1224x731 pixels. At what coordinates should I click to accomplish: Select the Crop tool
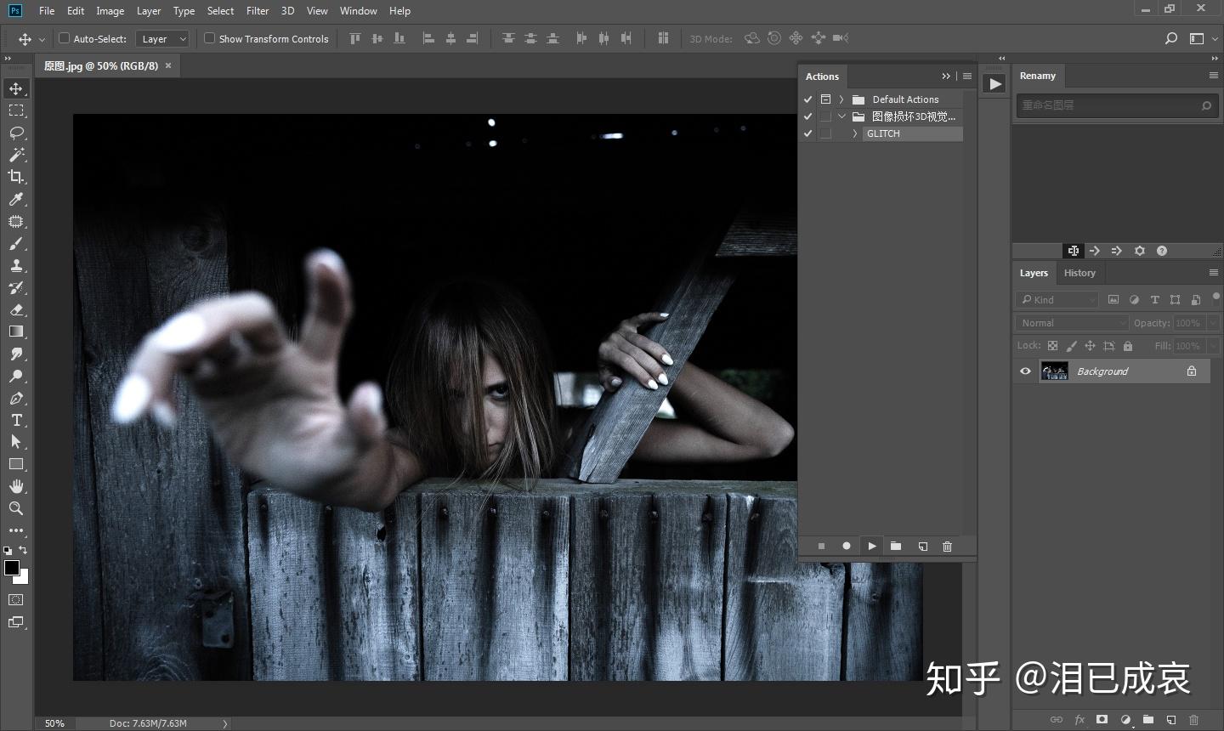coord(16,177)
